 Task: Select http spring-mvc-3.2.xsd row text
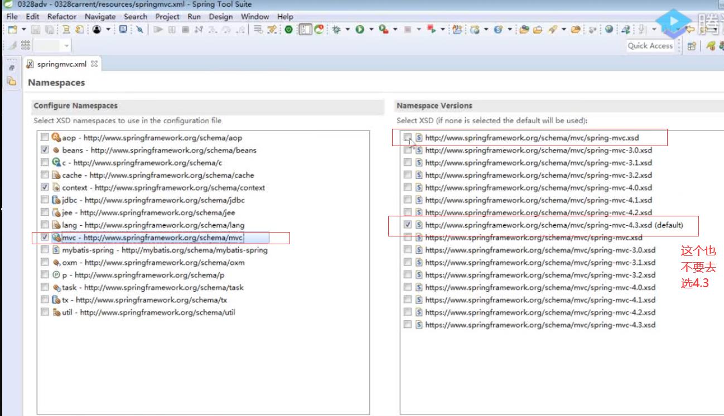coord(538,175)
